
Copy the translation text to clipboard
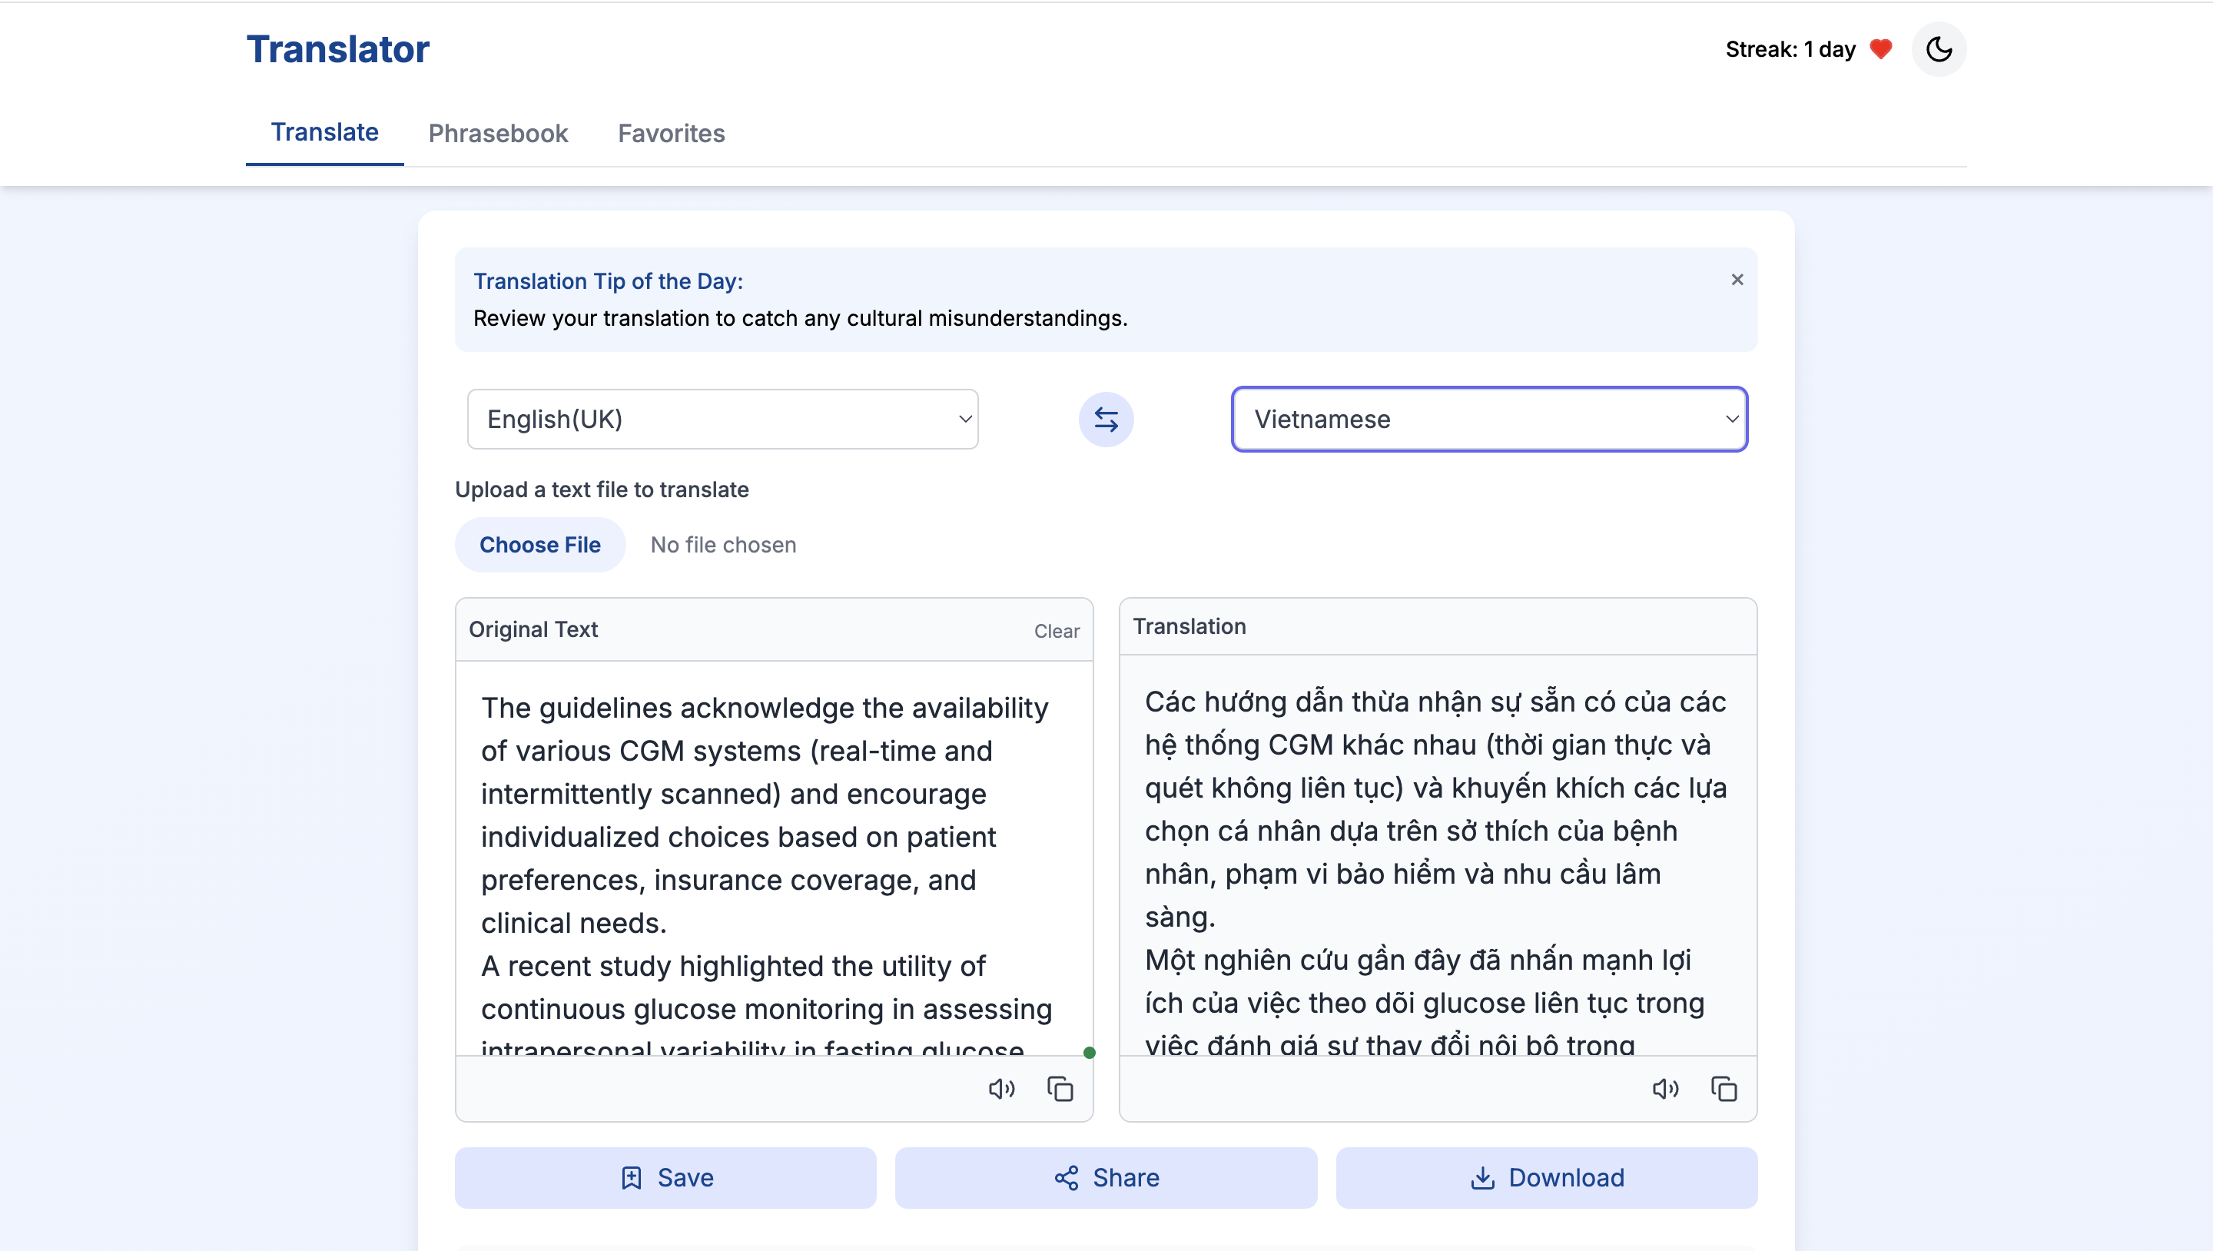tap(1724, 1089)
